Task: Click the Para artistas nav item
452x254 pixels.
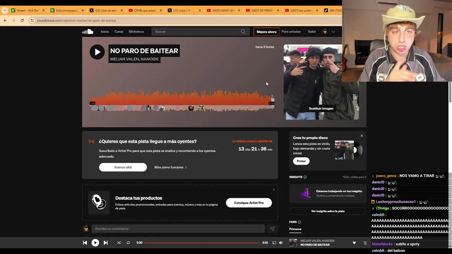Action: 291,32
